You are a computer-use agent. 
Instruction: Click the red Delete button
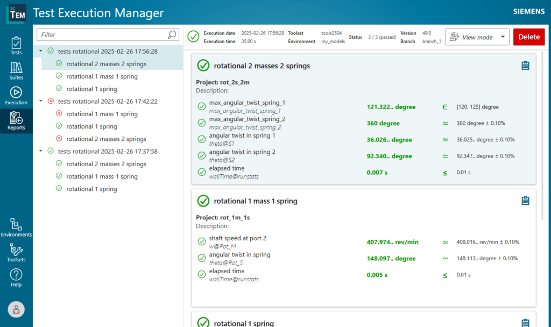[x=528, y=37]
